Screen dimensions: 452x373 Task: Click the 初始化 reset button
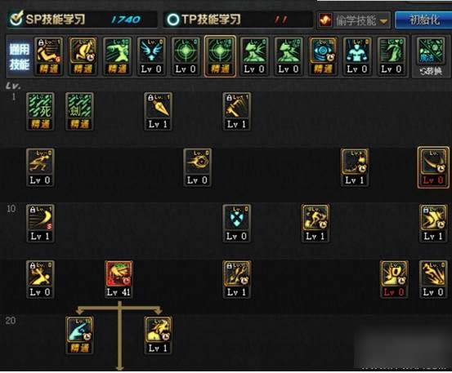click(x=423, y=20)
